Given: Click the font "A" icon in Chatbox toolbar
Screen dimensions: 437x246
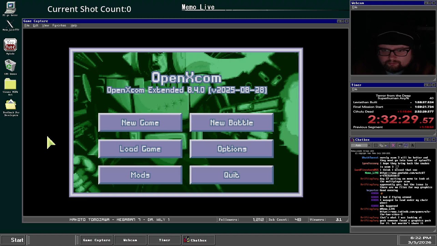Looking at the screenshot, I should (412, 145).
